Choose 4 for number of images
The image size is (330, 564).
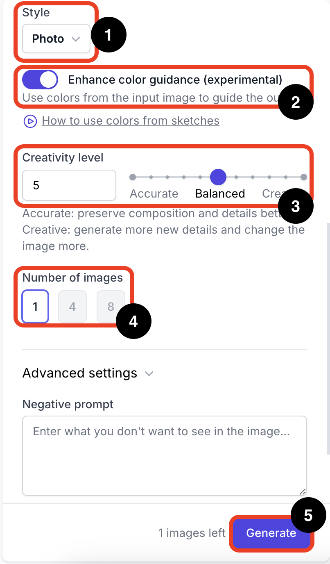72,307
